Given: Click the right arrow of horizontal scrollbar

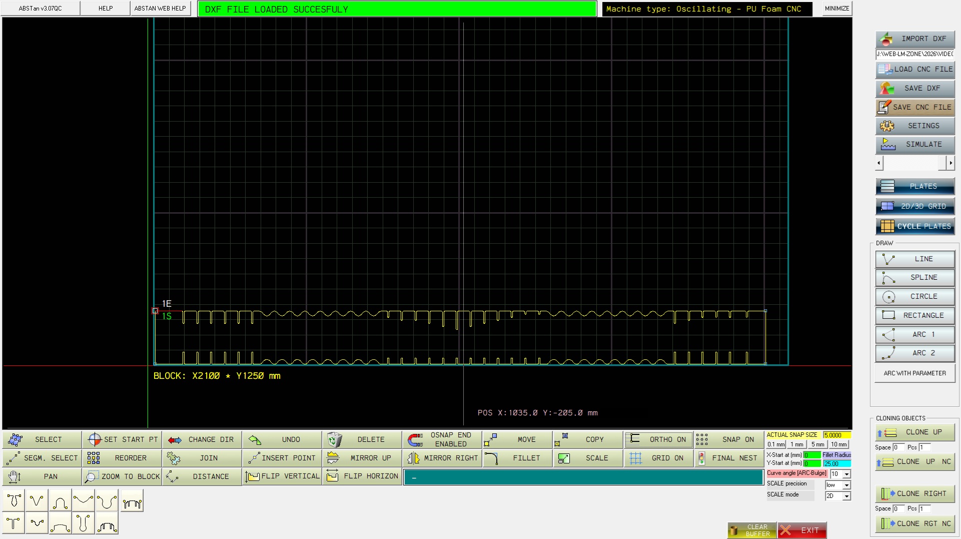Looking at the screenshot, I should tap(950, 163).
